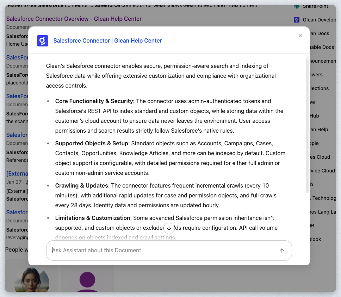Select the Collections filter in the right sidebar
This screenshot has width=341, height=297.
pos(319,88)
